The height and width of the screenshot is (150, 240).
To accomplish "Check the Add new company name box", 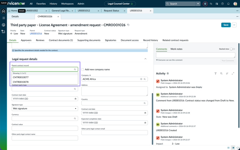I will coord(83,69).
